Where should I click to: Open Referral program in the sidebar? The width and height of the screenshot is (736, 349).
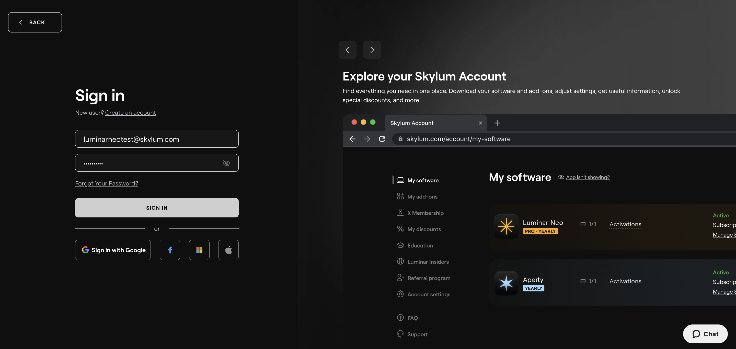click(429, 278)
